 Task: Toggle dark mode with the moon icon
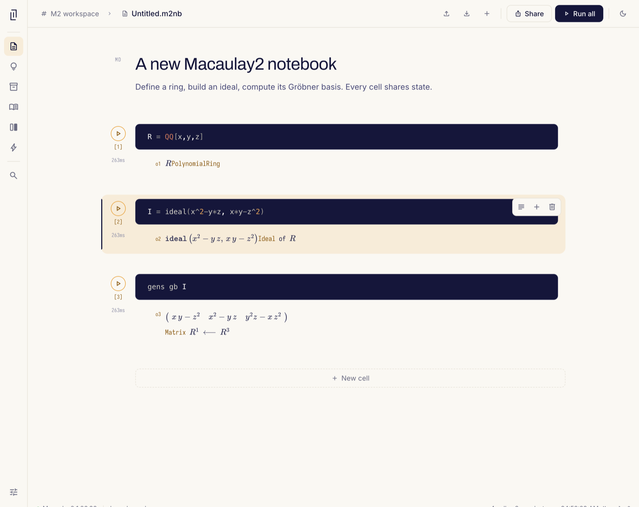pyautogui.click(x=623, y=14)
